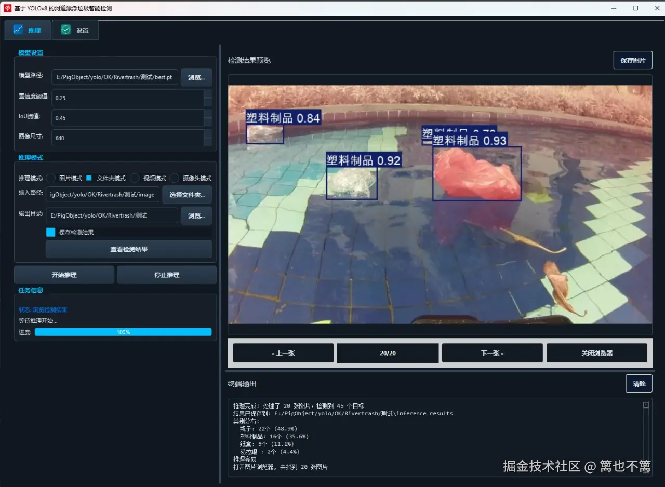Select the 图片模式 radio button
The width and height of the screenshot is (665, 487).
point(51,178)
